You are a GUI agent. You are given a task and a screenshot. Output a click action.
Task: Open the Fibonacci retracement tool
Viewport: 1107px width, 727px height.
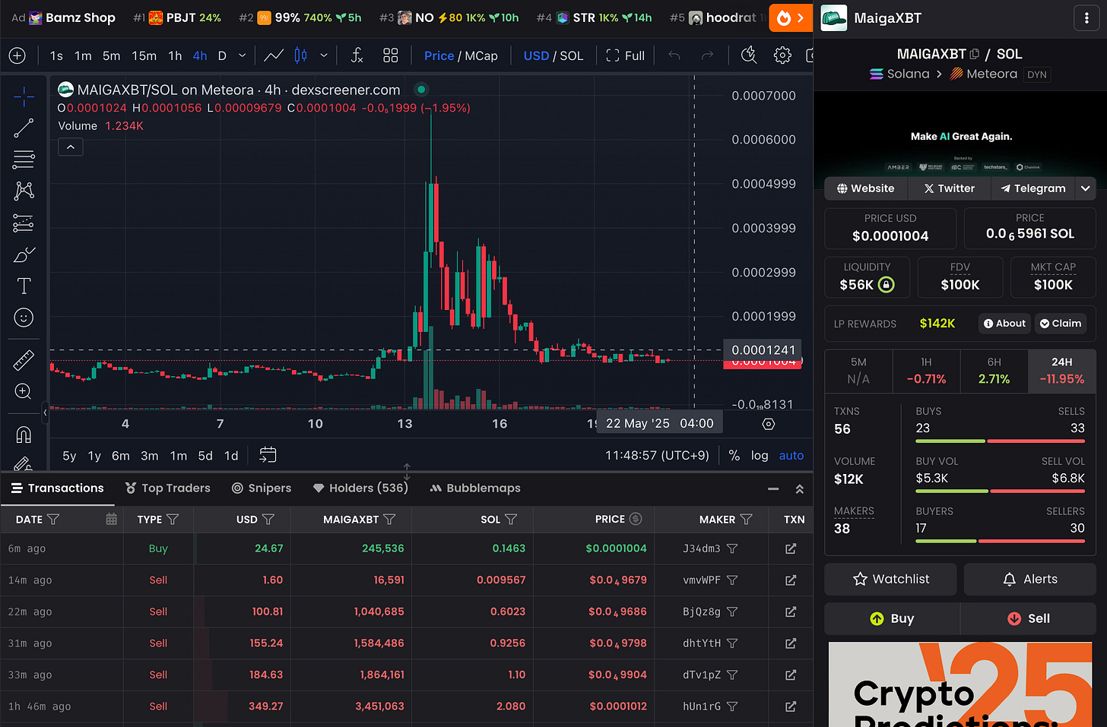(24, 160)
